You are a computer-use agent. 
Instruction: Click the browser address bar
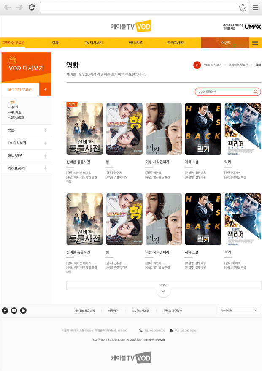144,8
